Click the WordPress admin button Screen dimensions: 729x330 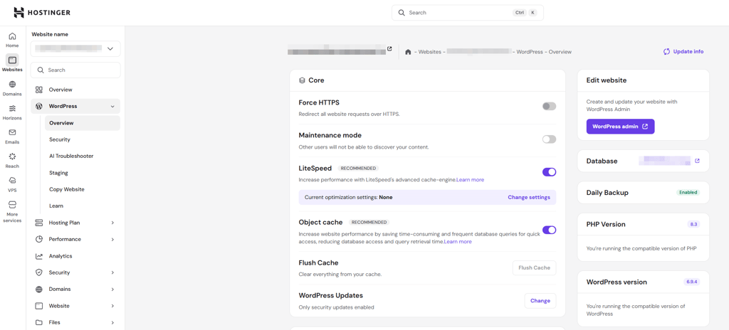(620, 127)
